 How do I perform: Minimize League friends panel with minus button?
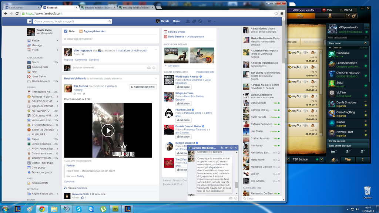(367, 27)
